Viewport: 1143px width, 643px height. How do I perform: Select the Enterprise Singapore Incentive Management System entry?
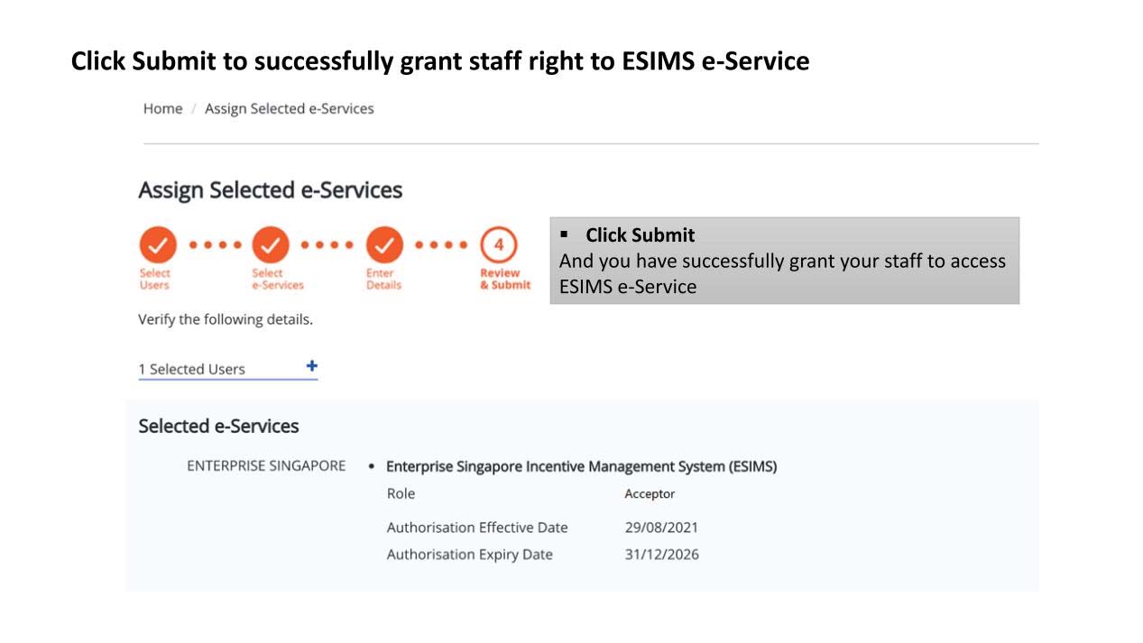[x=581, y=466]
